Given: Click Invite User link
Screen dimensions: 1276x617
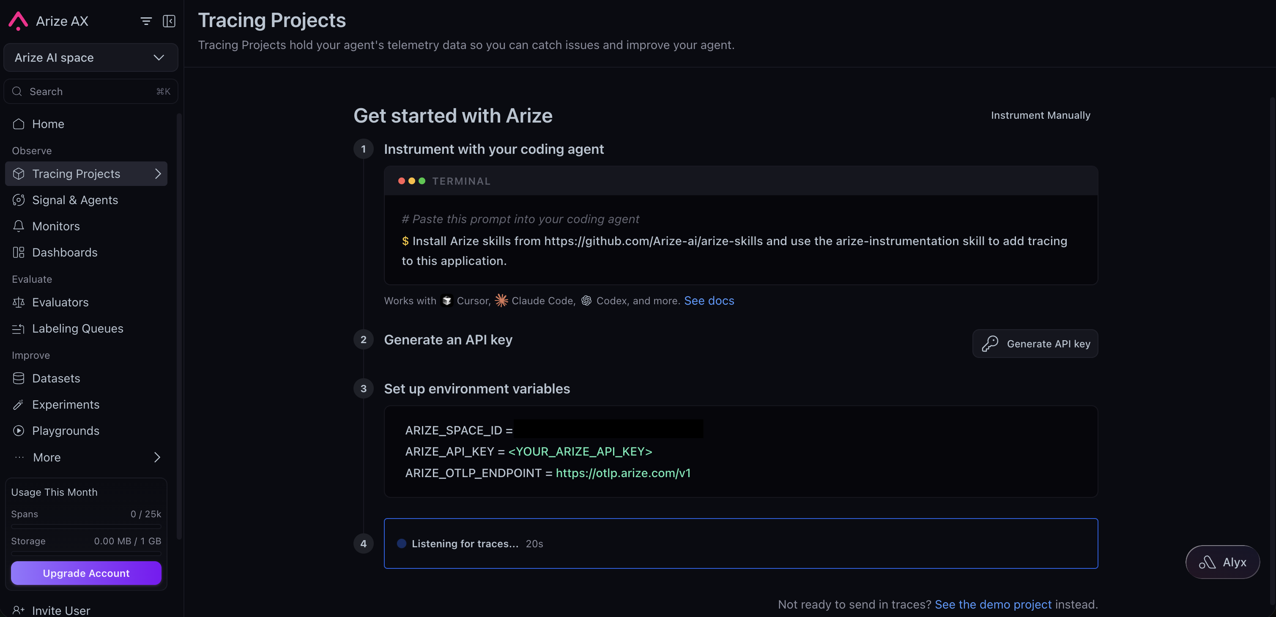Looking at the screenshot, I should tap(61, 611).
